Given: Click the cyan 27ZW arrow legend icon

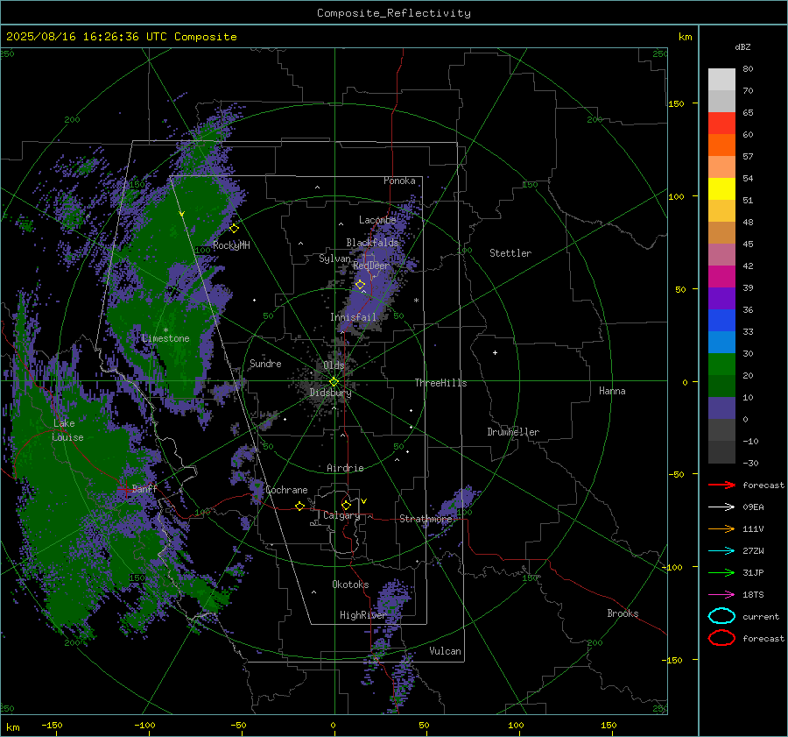Looking at the screenshot, I should tap(721, 550).
